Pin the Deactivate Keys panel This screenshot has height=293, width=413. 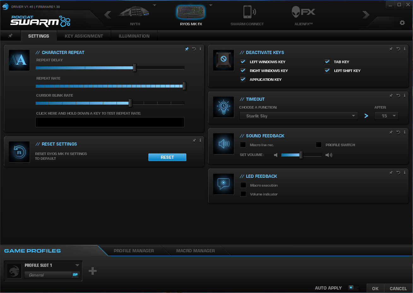(391, 49)
